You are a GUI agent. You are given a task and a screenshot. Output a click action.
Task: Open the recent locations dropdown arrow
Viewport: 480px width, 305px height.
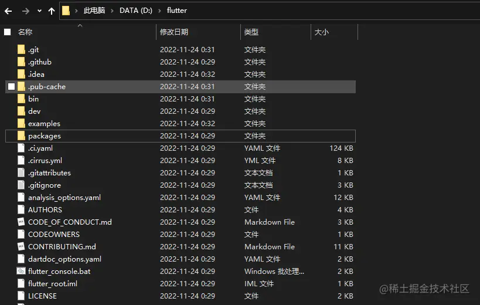click(x=39, y=11)
